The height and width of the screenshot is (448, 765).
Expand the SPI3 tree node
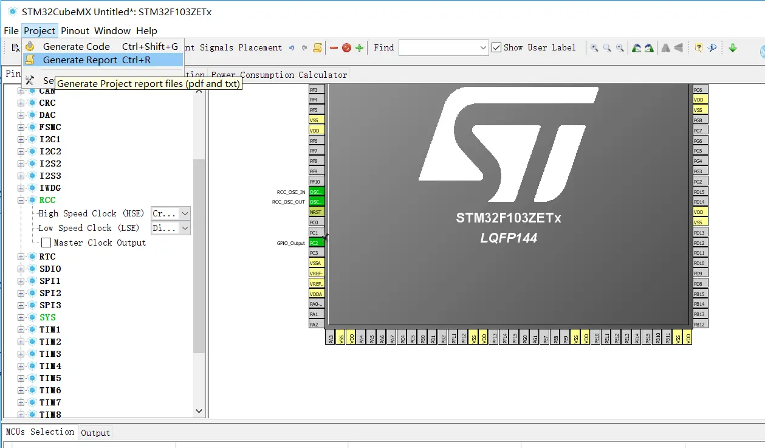pos(21,305)
